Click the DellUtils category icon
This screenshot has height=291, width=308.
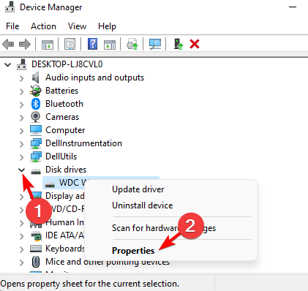[x=36, y=156]
